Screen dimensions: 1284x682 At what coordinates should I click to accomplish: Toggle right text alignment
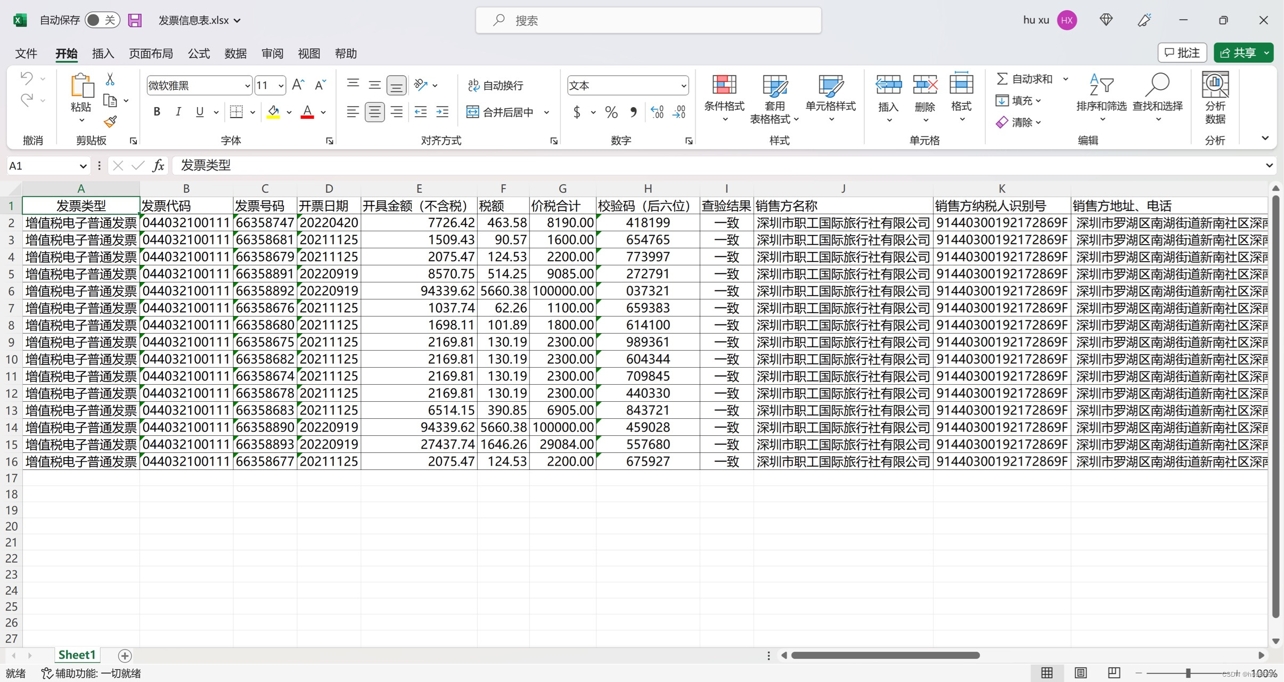click(396, 112)
